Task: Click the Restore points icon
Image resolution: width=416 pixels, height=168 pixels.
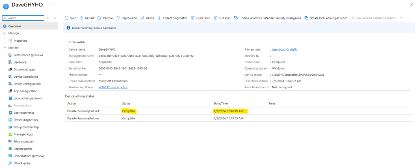Action: click(x=10, y=149)
